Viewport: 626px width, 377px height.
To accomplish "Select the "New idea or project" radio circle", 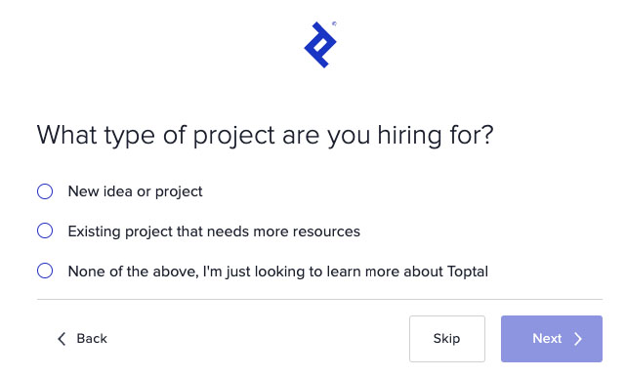I will (x=45, y=191).
